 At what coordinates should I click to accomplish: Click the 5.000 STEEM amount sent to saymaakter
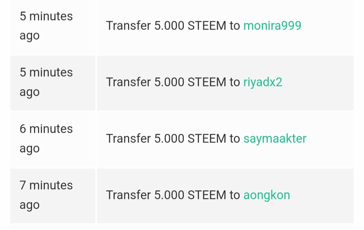pos(190,139)
